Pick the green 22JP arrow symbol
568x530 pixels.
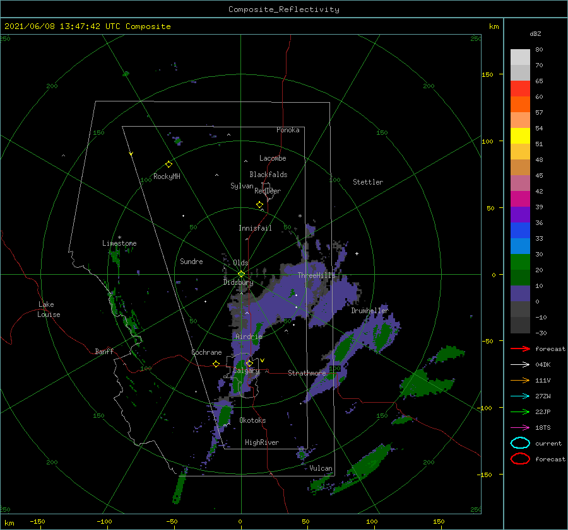[x=520, y=412]
